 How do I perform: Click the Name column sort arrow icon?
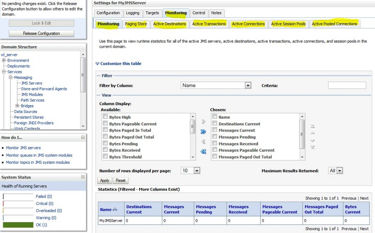(x=115, y=209)
